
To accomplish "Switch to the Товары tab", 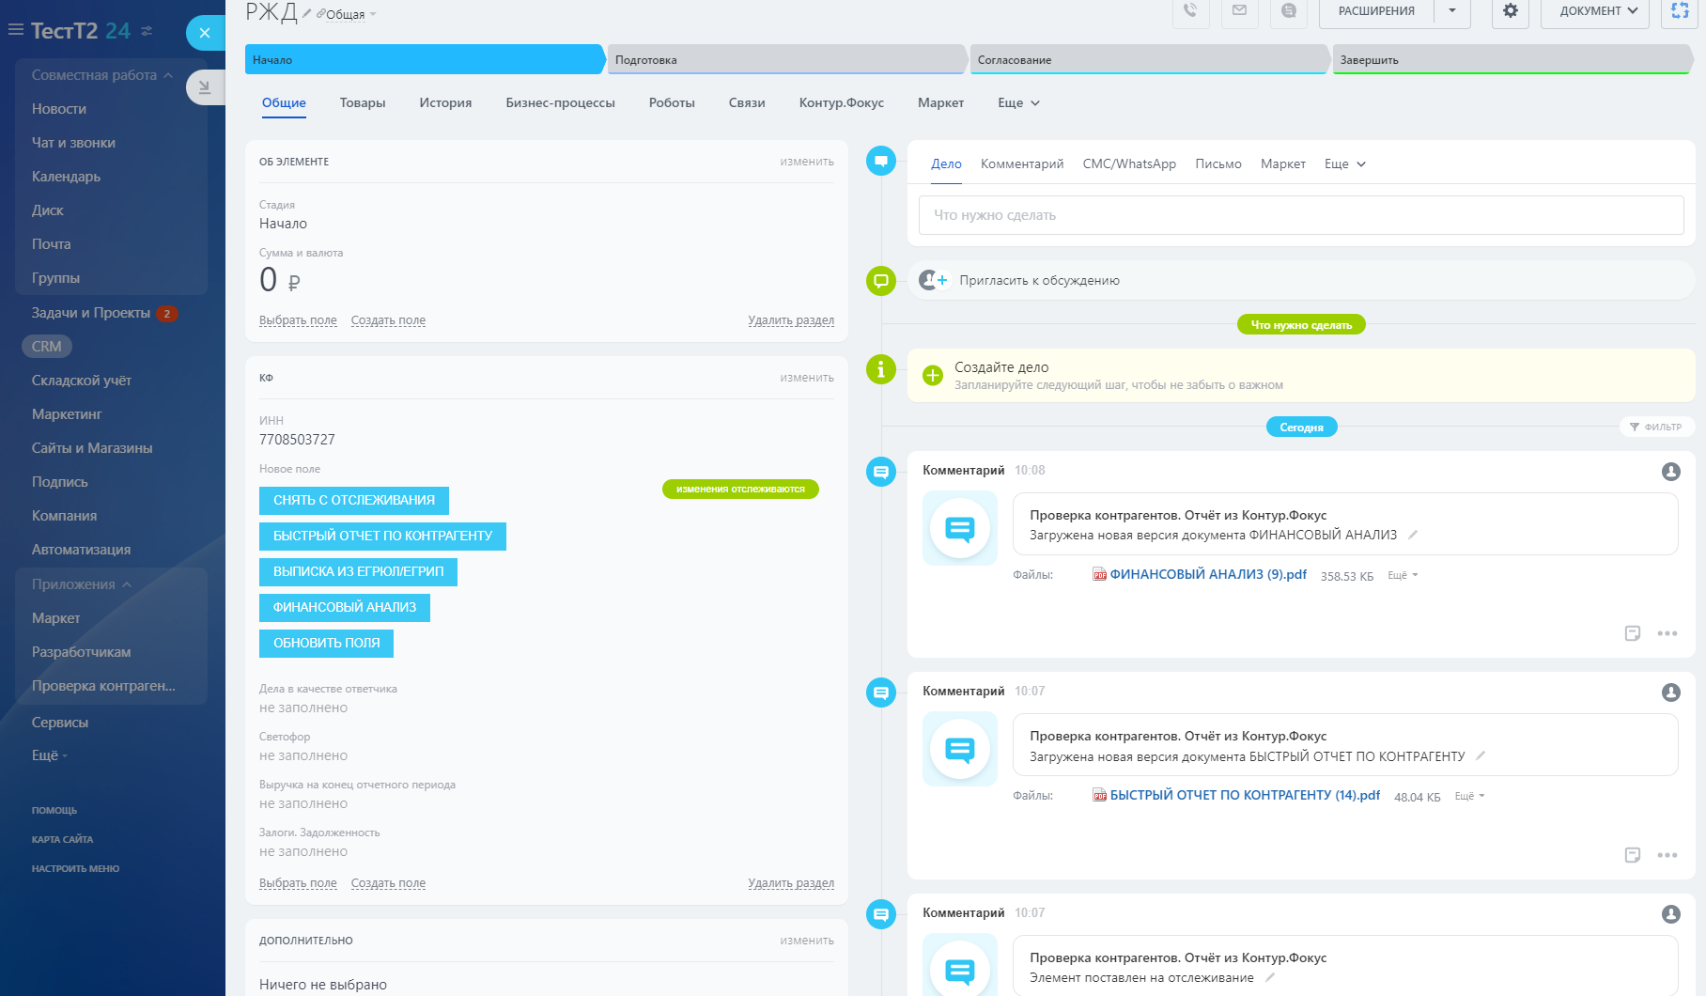I will pyautogui.click(x=363, y=103).
